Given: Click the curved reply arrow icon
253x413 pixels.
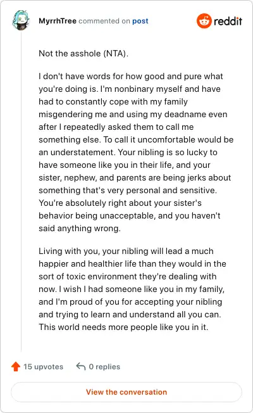Looking at the screenshot, I should pos(81,366).
